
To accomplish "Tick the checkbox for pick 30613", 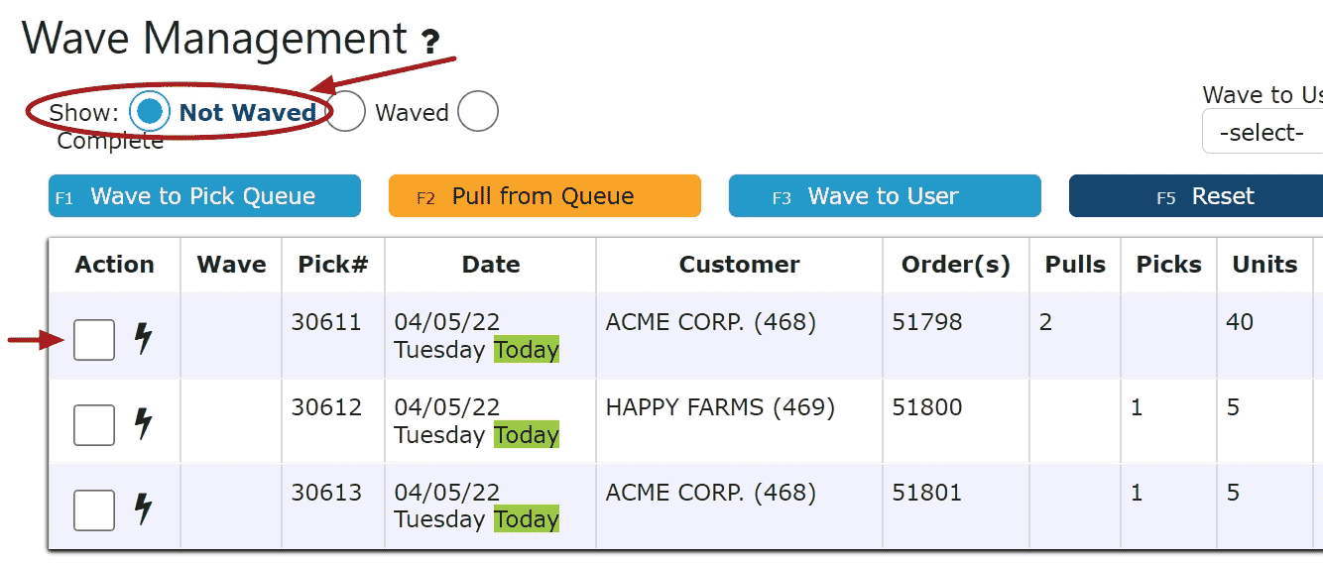I will click(94, 510).
